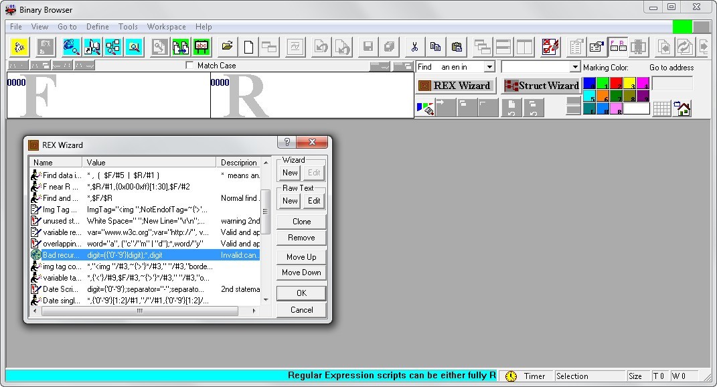Viewport: 717px width, 387px height.
Task: Click the cascade windows icon
Action: [482, 47]
